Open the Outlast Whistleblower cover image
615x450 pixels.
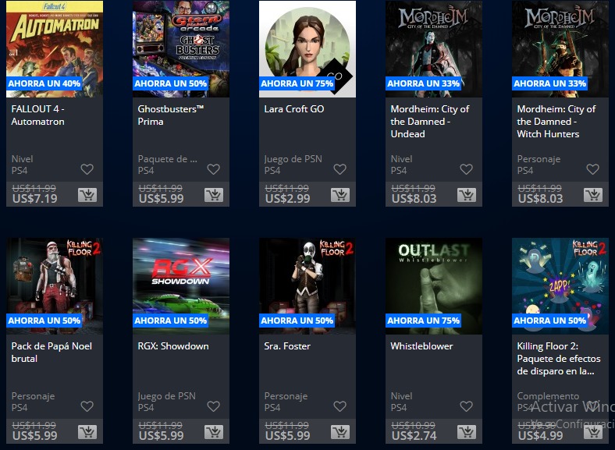click(x=434, y=286)
